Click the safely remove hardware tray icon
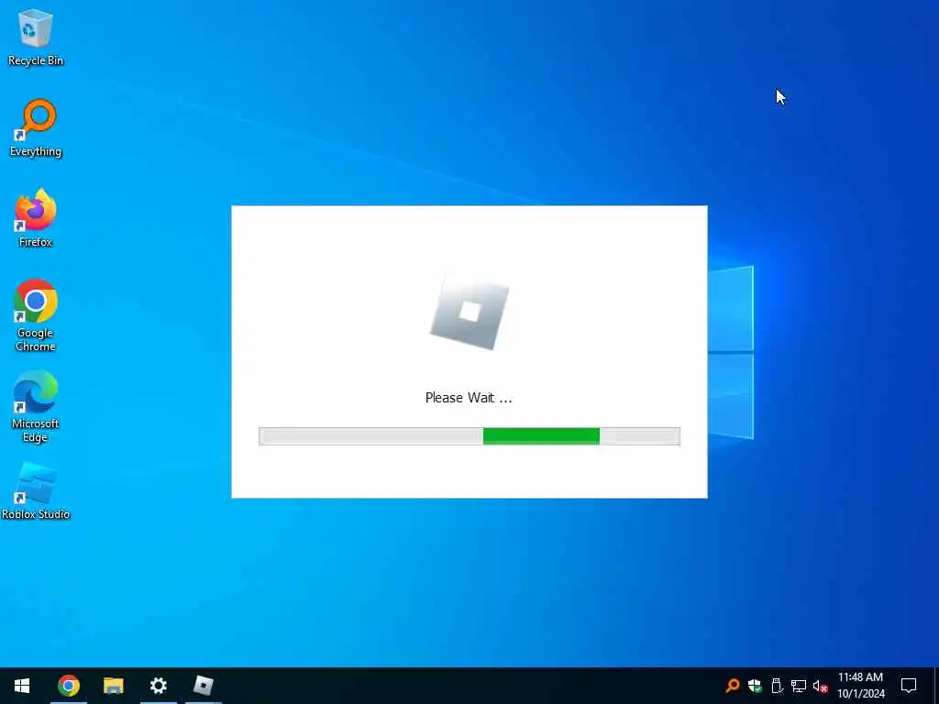939x704 pixels. pos(777,686)
